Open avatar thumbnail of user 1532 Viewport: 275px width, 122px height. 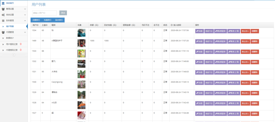[x=81, y=64]
